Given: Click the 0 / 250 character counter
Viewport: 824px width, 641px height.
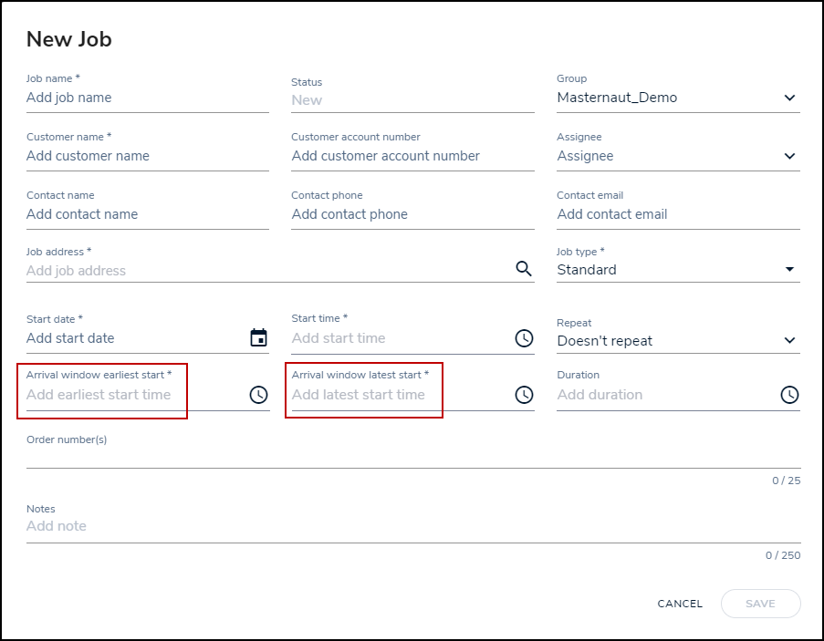Looking at the screenshot, I should (783, 555).
